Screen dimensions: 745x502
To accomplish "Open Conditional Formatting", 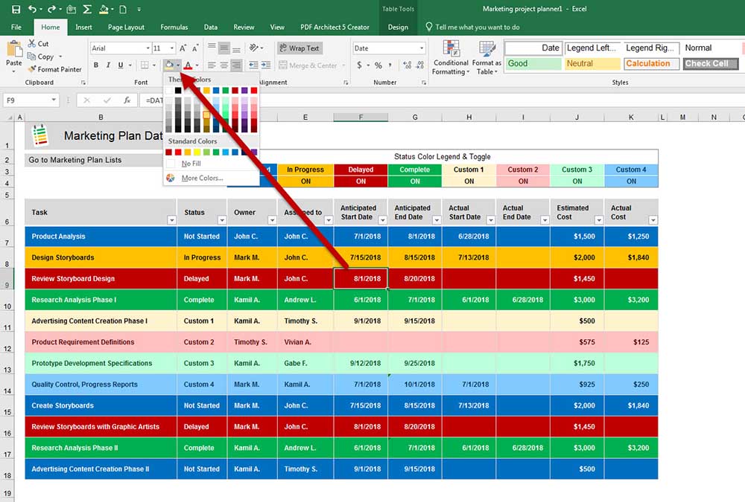I will [x=450, y=59].
